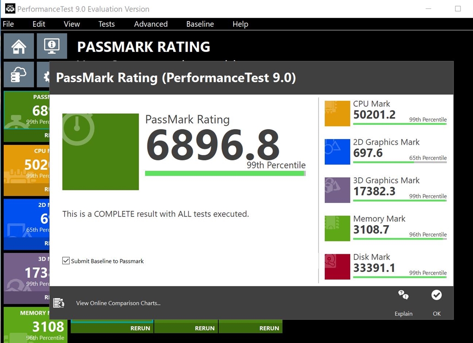
Task: Click the Explain button label
Action: pos(403,314)
